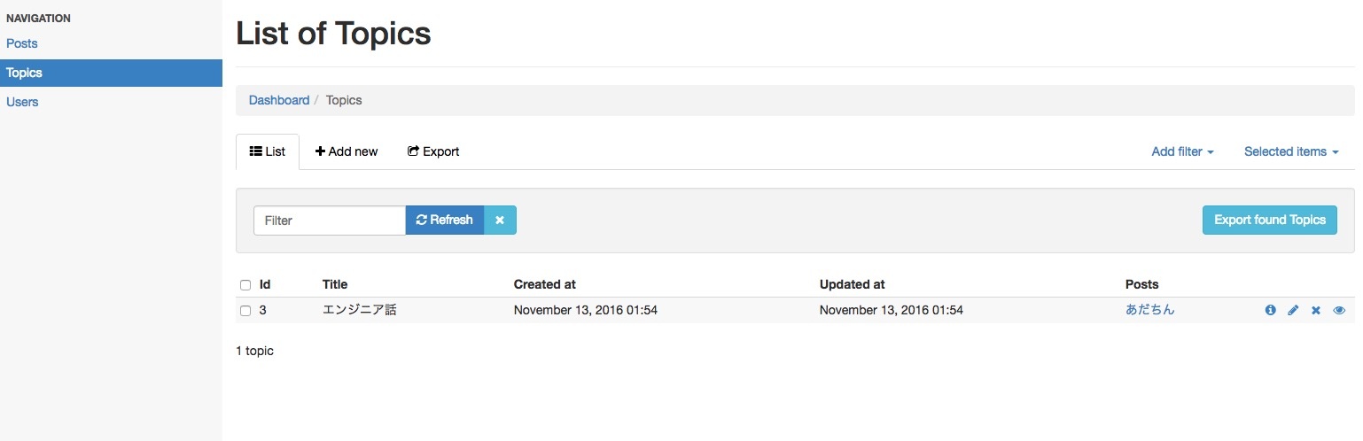1363x441 pixels.
Task: Expand the Selected items dropdown
Action: pyautogui.click(x=1291, y=151)
